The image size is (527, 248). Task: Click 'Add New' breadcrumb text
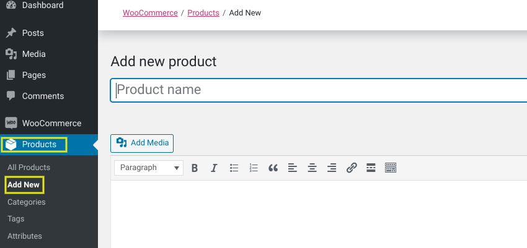(245, 13)
